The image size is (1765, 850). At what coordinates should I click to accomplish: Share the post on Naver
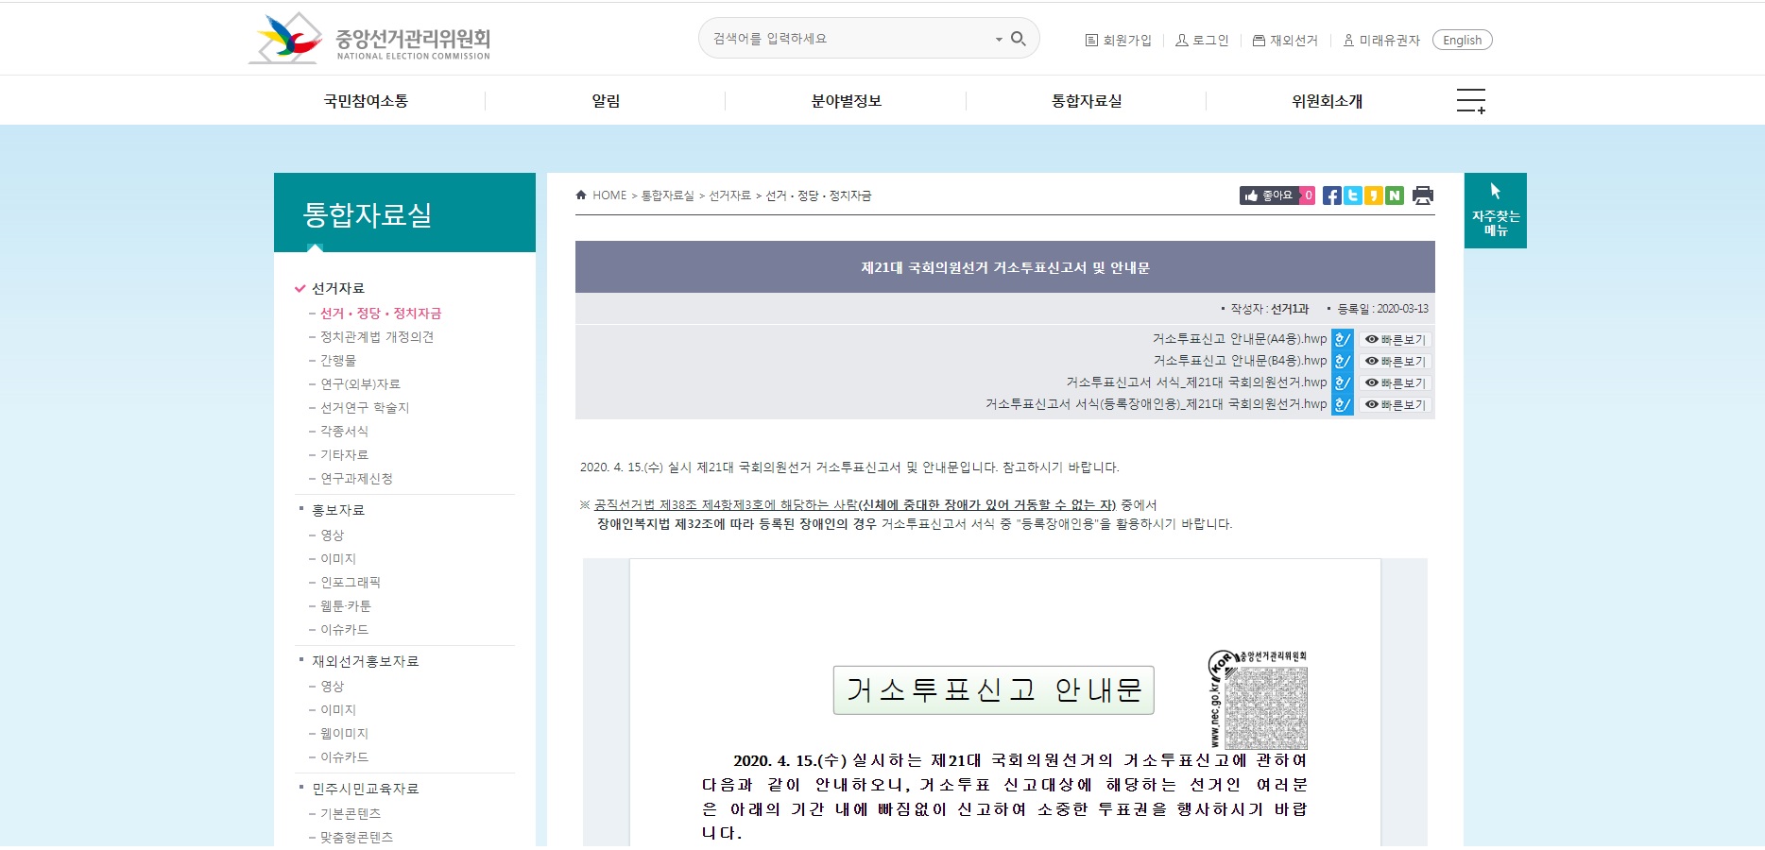tap(1395, 195)
